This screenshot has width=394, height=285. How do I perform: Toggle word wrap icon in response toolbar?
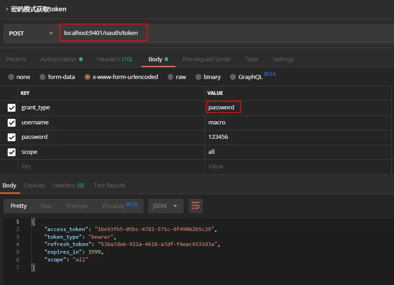(195, 206)
